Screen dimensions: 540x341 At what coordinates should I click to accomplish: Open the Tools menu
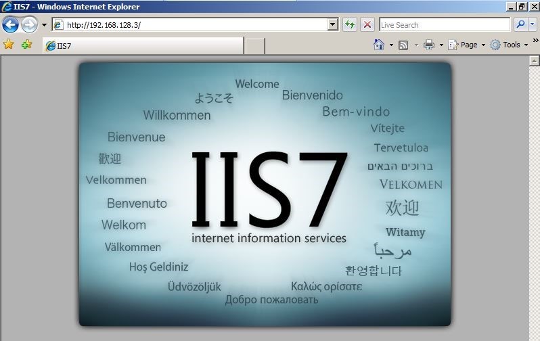(509, 45)
